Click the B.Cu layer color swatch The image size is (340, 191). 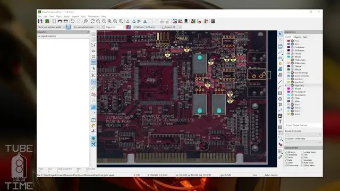288,44
